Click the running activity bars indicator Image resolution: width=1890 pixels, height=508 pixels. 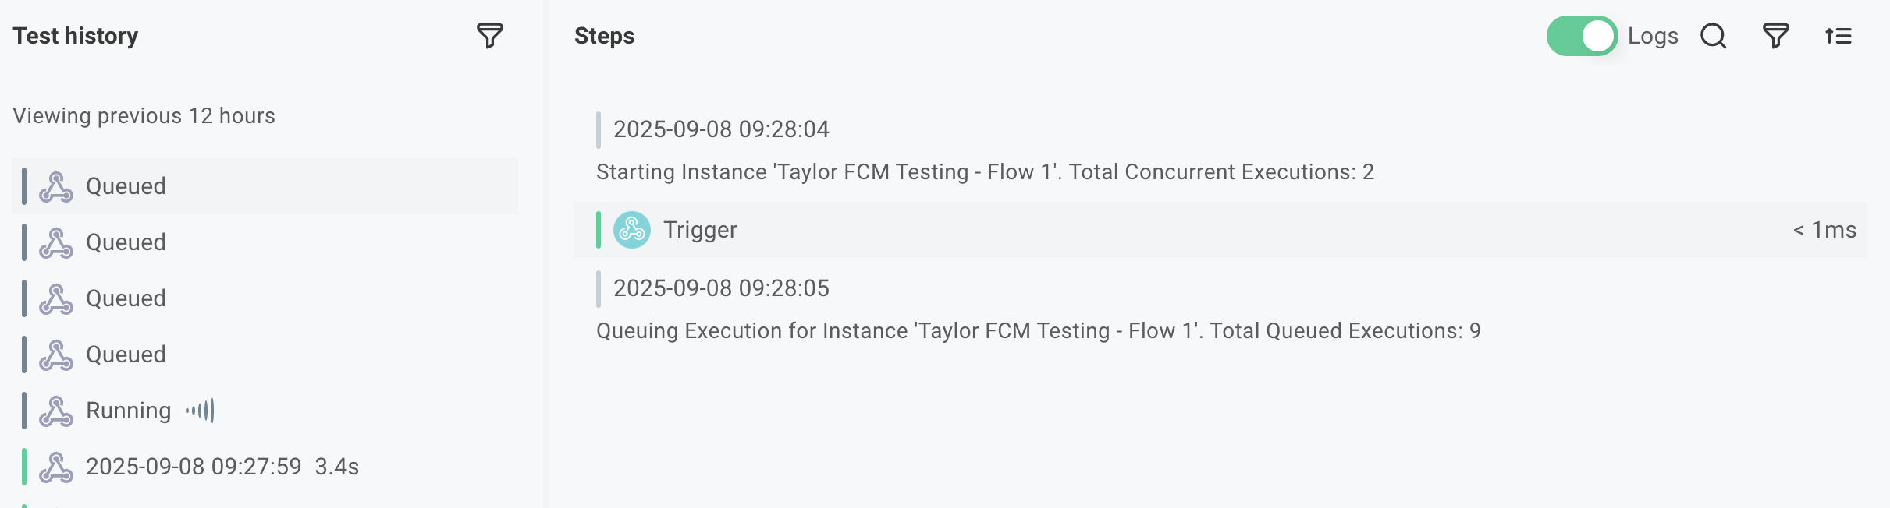pyautogui.click(x=200, y=411)
